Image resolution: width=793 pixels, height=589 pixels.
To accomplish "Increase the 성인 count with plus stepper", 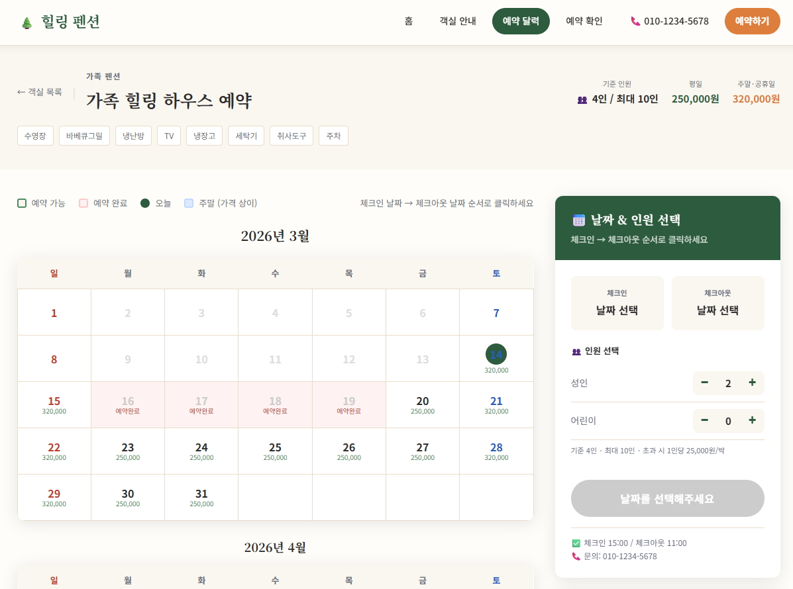I will coord(752,383).
